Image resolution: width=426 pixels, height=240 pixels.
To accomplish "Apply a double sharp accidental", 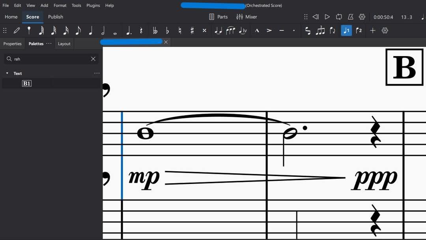I will [204, 30].
